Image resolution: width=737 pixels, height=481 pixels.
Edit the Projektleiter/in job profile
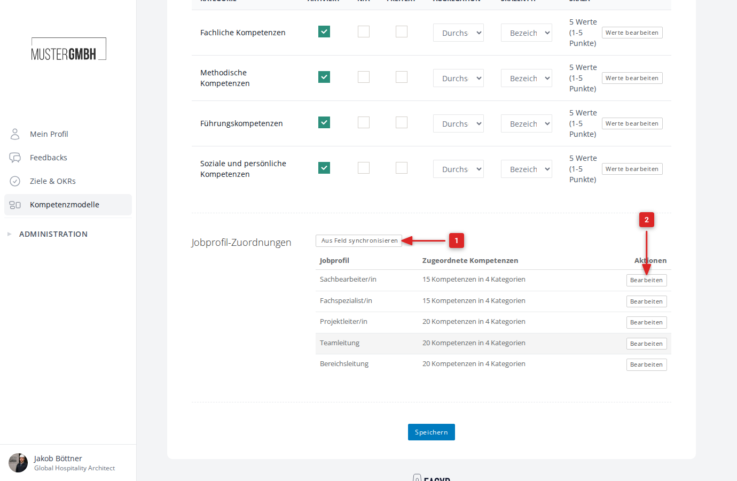pyautogui.click(x=646, y=322)
